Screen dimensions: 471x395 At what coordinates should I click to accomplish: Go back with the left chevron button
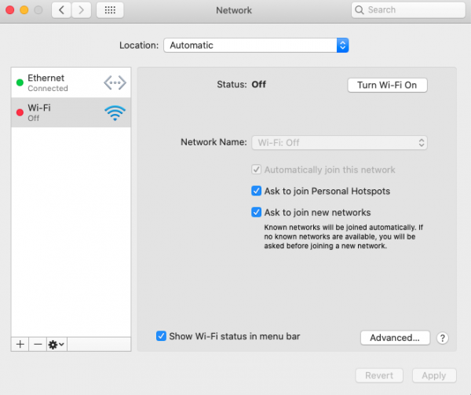point(61,10)
